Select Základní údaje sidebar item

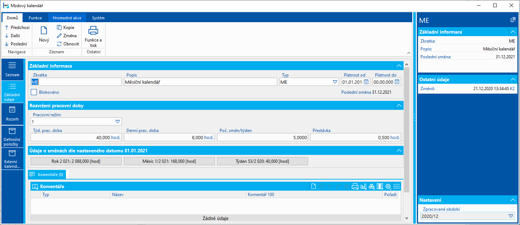[x=12, y=92]
